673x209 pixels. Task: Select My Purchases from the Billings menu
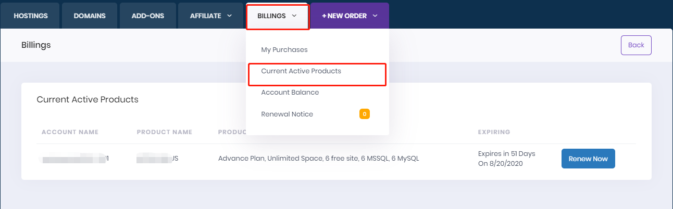(284, 50)
